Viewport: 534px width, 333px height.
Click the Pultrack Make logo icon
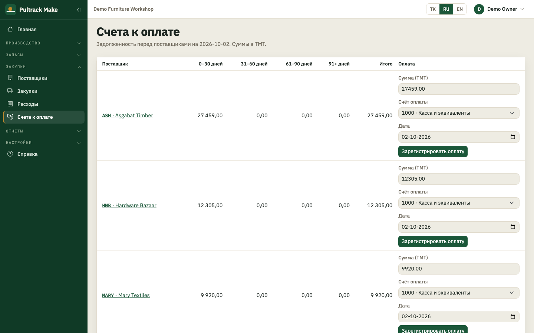click(x=11, y=10)
